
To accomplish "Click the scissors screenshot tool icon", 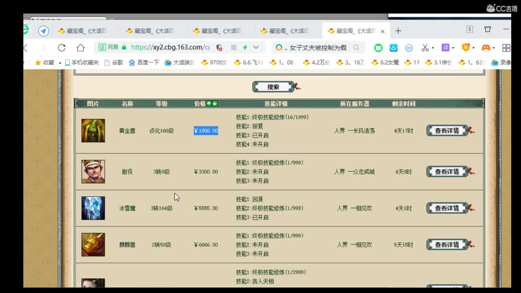I will tap(425, 48).
